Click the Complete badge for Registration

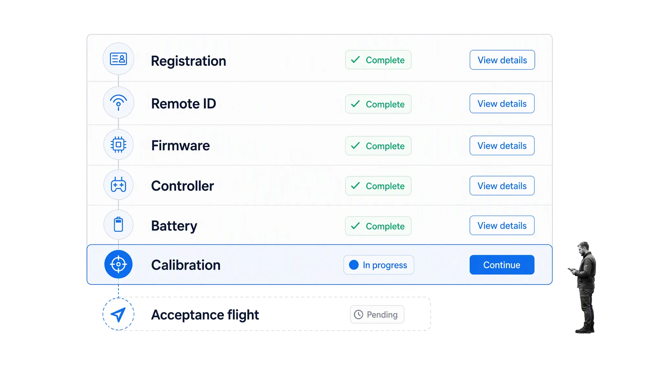pyautogui.click(x=378, y=60)
